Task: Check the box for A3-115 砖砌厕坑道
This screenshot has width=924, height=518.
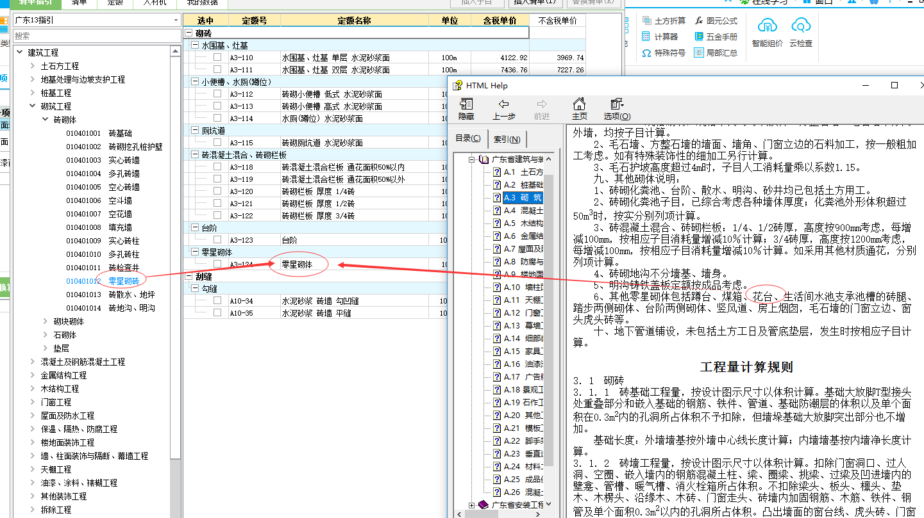Action: pos(217,142)
